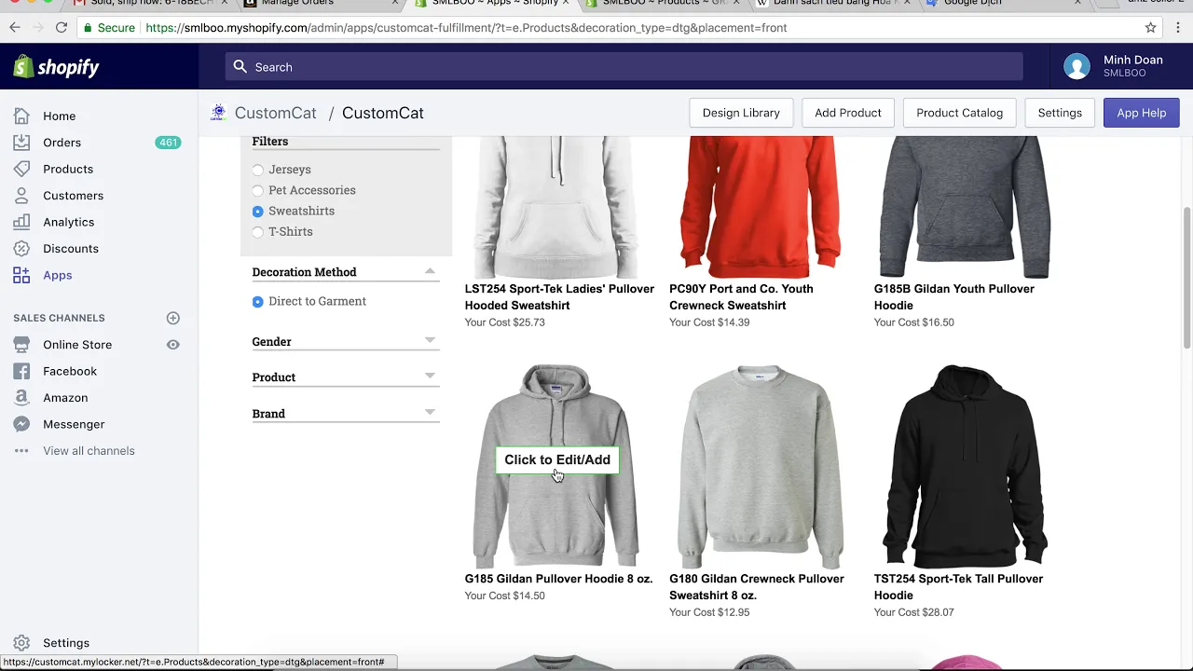Add a sales channel with plus icon
Viewport: 1193px width, 671px height.
click(172, 318)
